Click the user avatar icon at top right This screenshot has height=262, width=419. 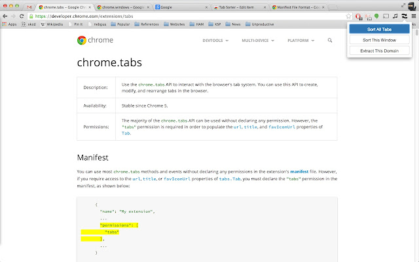coord(412,6)
